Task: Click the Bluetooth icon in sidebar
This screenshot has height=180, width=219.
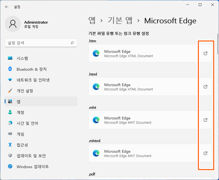Action: point(10,69)
